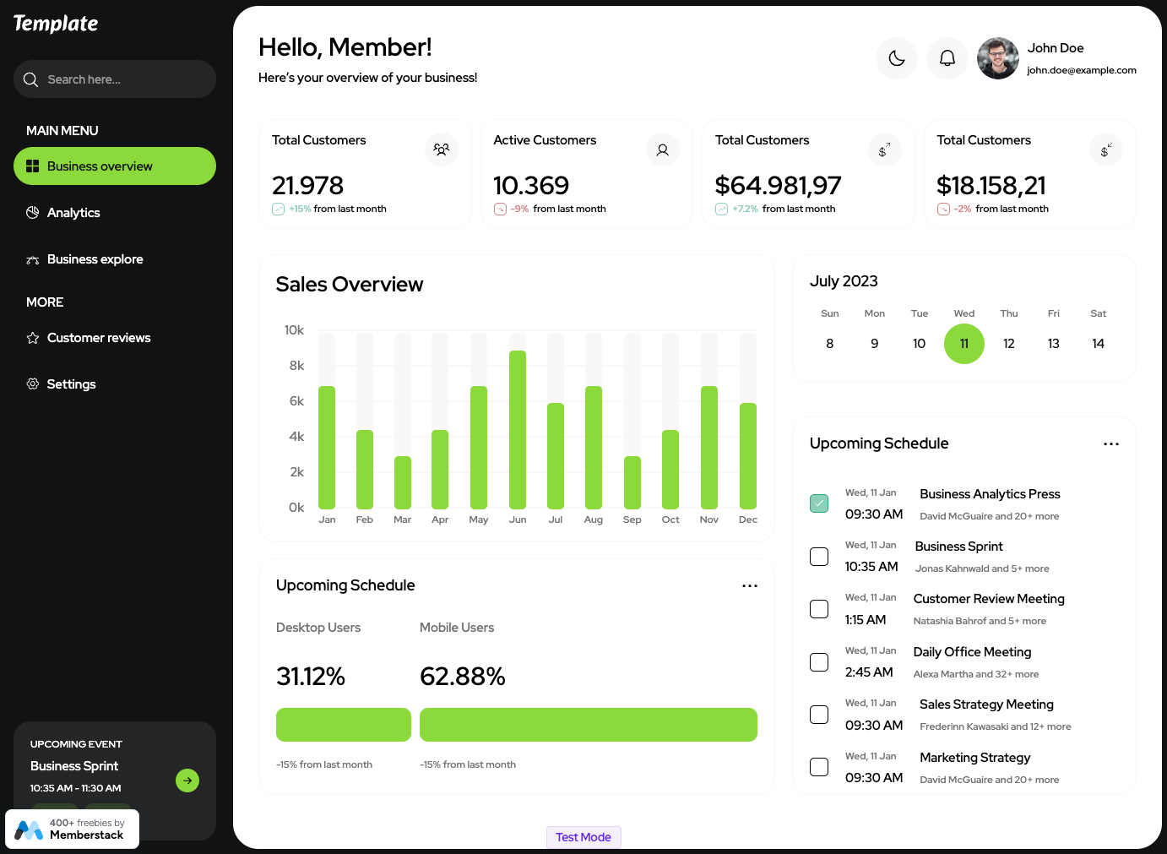Click the Test Mode button

click(x=583, y=836)
